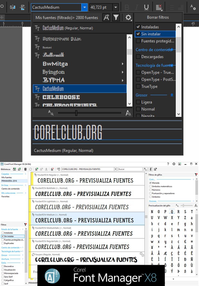
Task: Click the download icon in Font Manager toolbar
Action: (46, 169)
